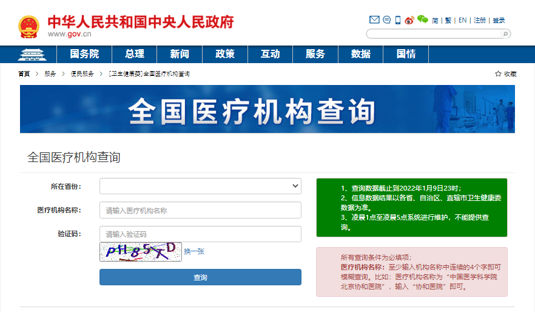Image resolution: width=535 pixels, height=312 pixels.
Task: Open the 总理 nav menu
Action: tap(135, 54)
